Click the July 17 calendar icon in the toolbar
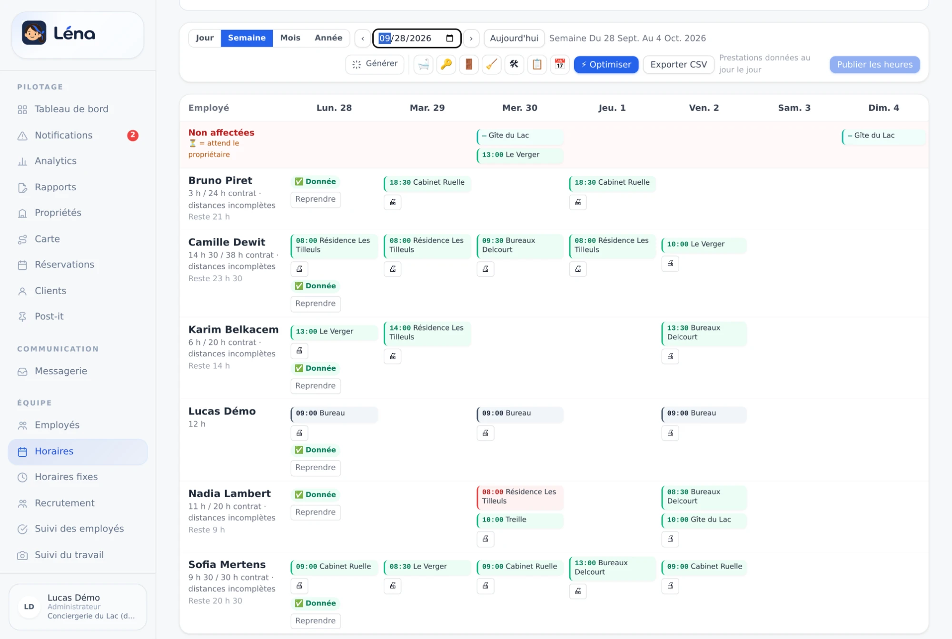 [560, 64]
